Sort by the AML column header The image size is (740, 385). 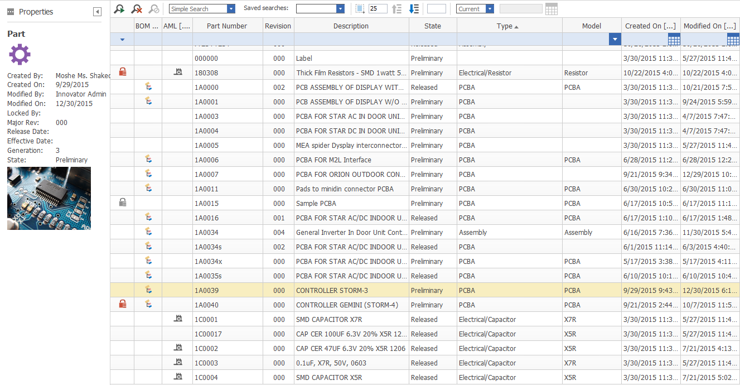177,26
